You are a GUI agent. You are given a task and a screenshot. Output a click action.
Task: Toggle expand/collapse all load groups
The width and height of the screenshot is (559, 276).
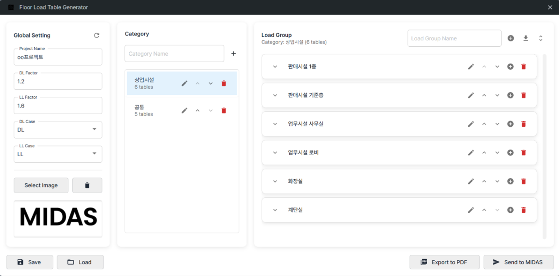pyautogui.click(x=541, y=38)
